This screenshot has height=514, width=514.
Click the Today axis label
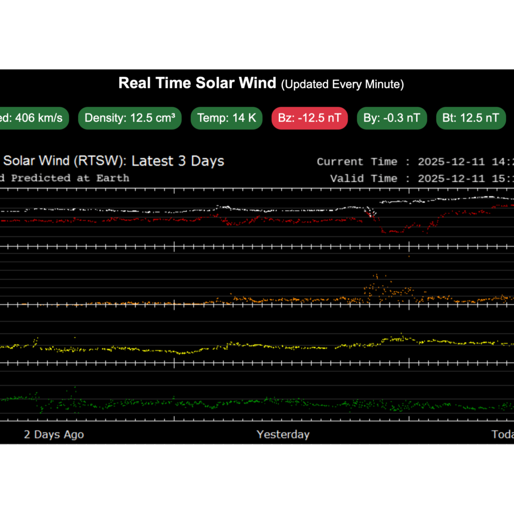(x=504, y=434)
